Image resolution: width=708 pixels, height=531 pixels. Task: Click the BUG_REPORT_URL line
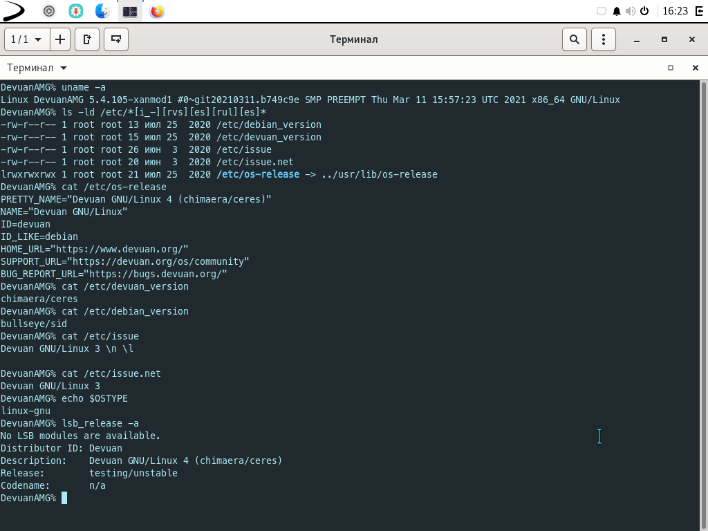(114, 274)
